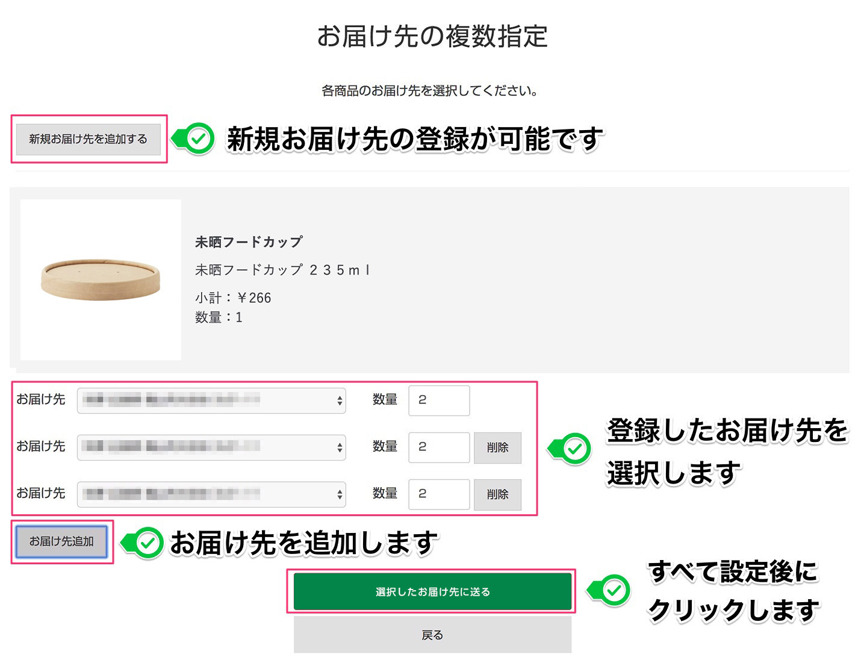Open the first お届け先 dropdown

pos(211,400)
